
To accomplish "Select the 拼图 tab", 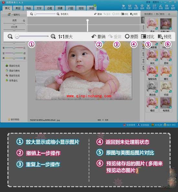I will [92, 8].
